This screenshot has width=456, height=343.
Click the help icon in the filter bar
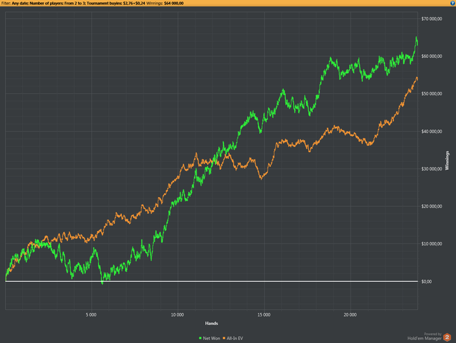click(x=452, y=3)
